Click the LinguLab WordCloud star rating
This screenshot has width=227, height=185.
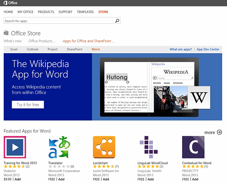pyautogui.click(x=148, y=167)
